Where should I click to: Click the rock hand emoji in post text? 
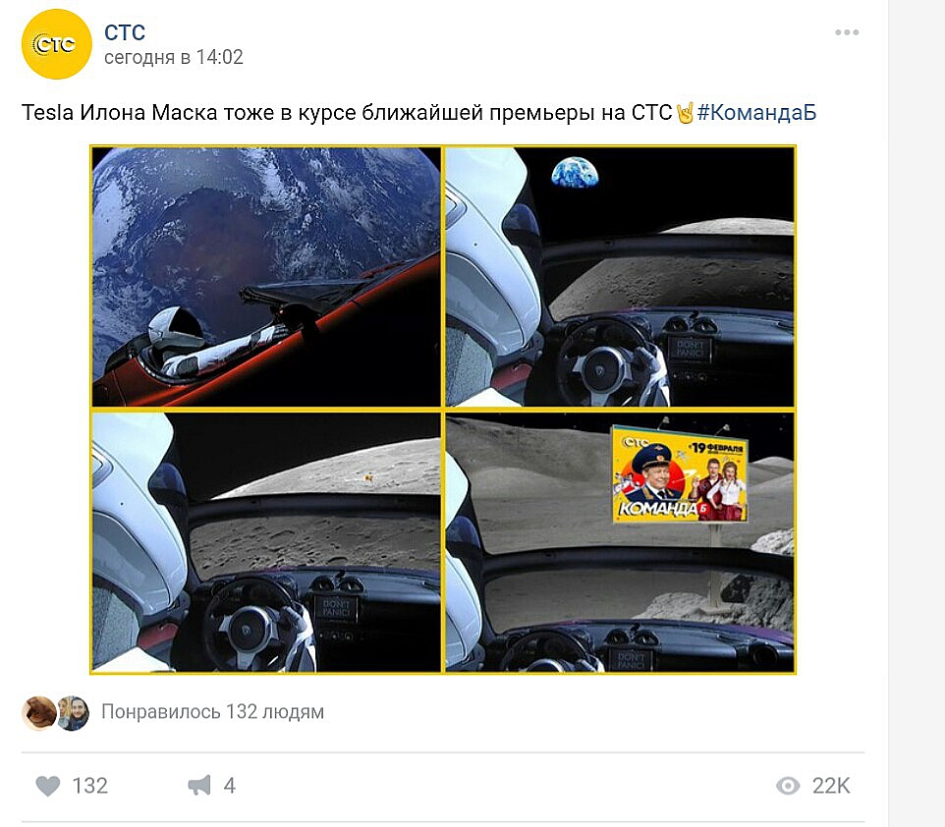[685, 113]
